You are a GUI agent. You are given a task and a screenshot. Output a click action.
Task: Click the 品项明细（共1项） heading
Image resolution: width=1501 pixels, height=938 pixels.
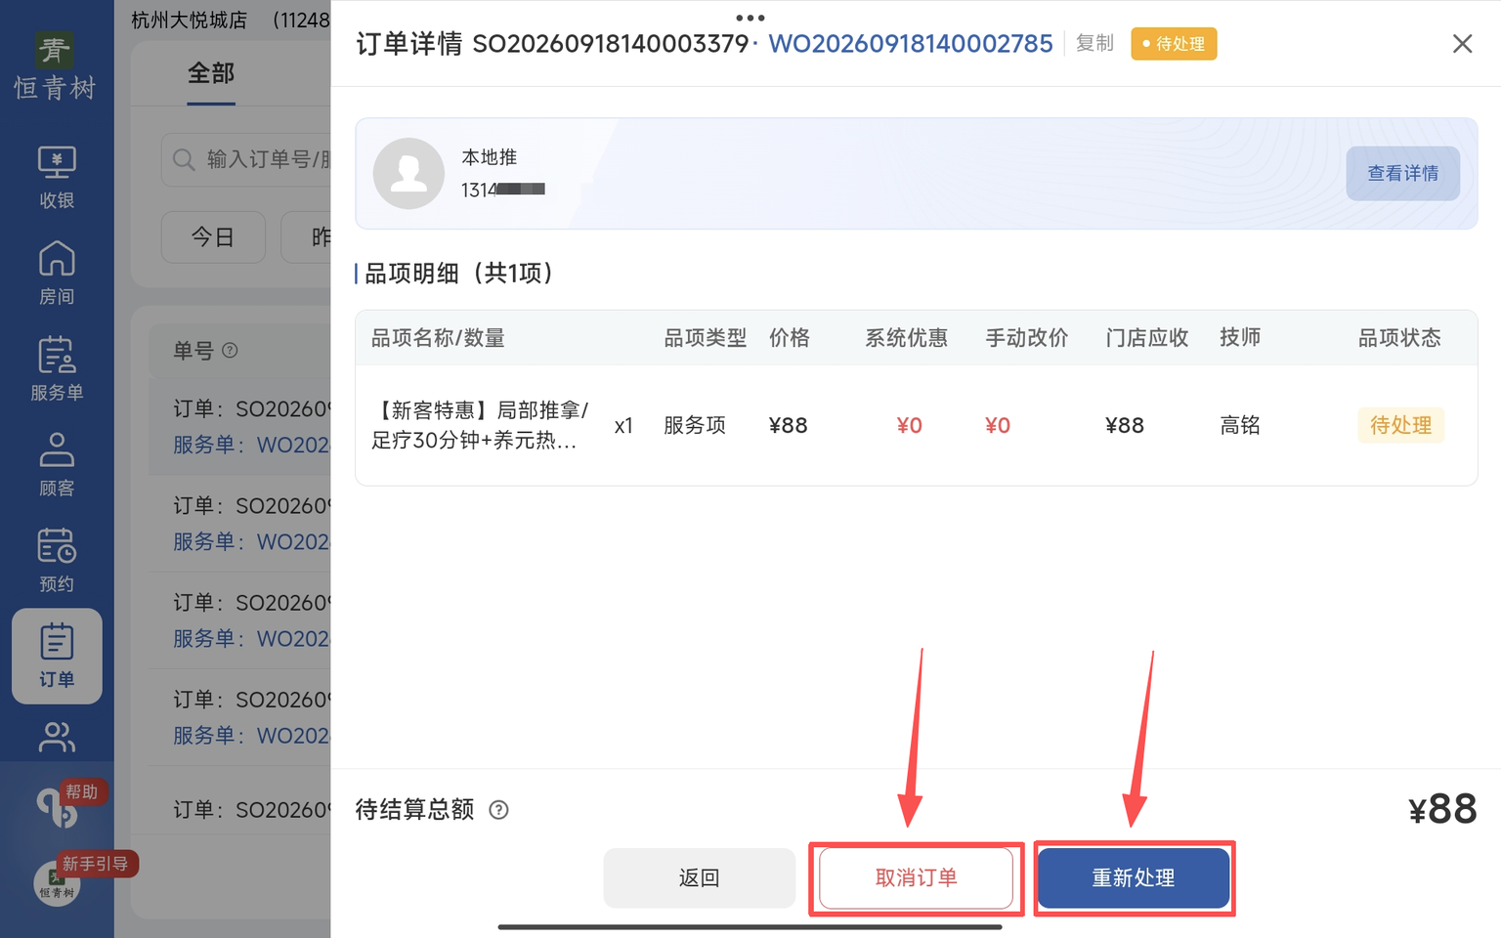tap(459, 274)
